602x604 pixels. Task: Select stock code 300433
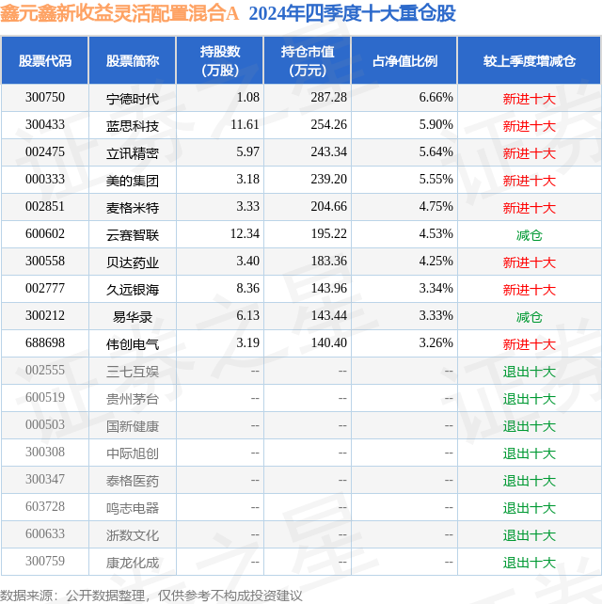45,125
